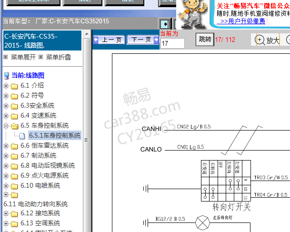Select the 6.5.1车身控制系统 page item
290x232 pixels.
click(x=55, y=135)
